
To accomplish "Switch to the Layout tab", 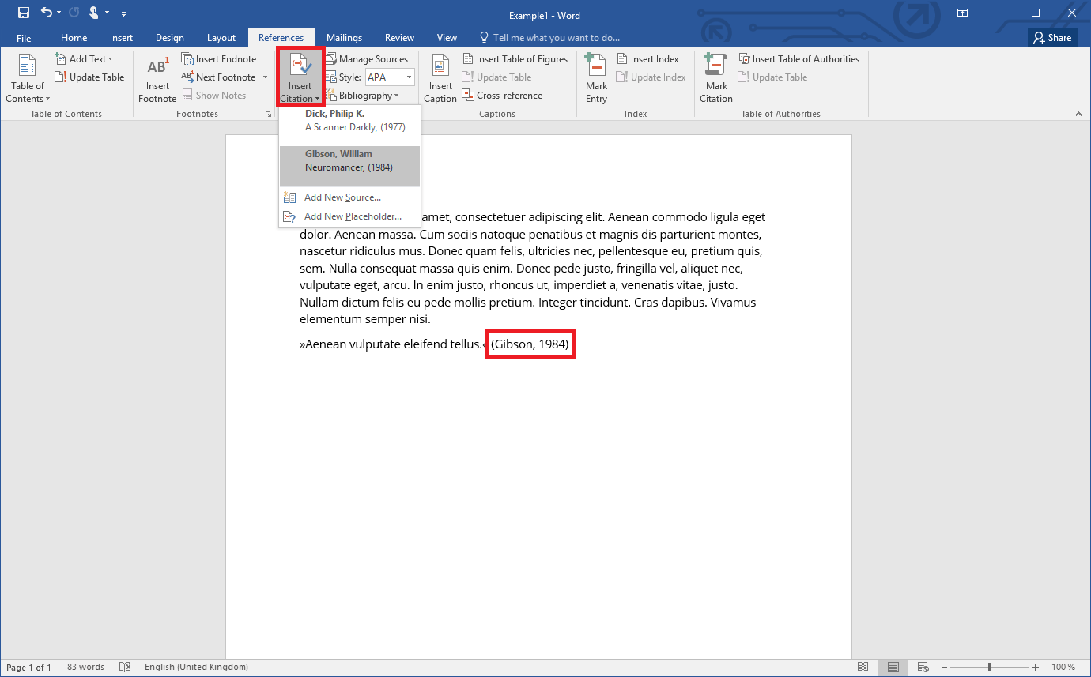I will pos(221,38).
